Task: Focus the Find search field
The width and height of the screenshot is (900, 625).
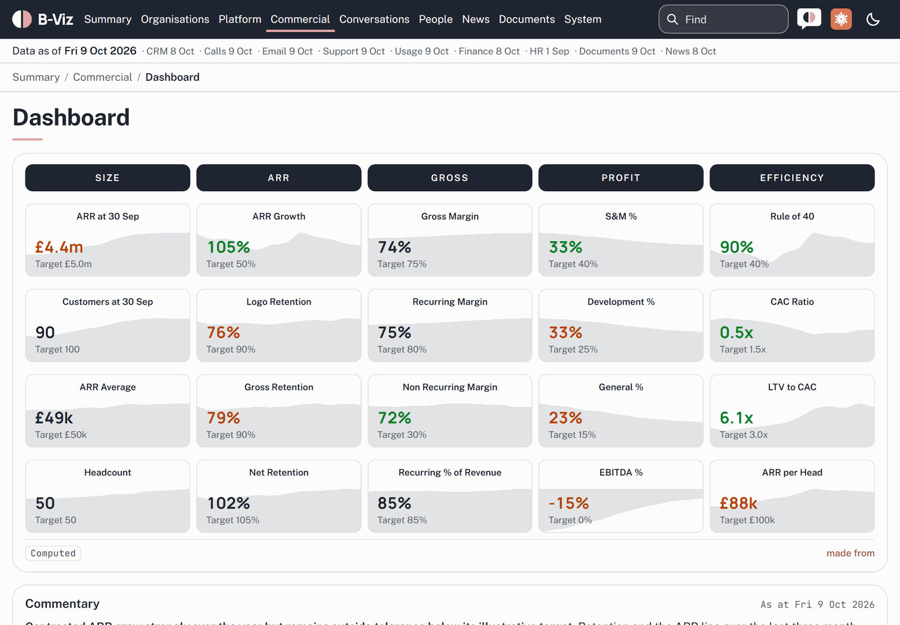Action: (x=723, y=19)
